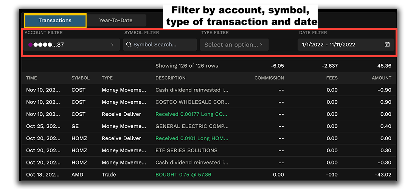Click the 'BOUGHT 0.75 @ 57.36' trade link
Screen dimensions: 416x189
click(183, 175)
